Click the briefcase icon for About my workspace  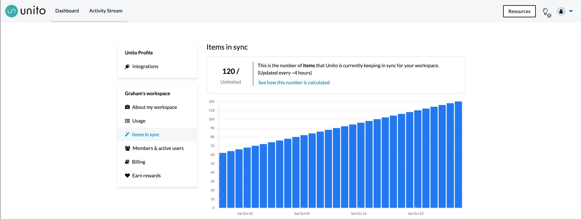127,107
